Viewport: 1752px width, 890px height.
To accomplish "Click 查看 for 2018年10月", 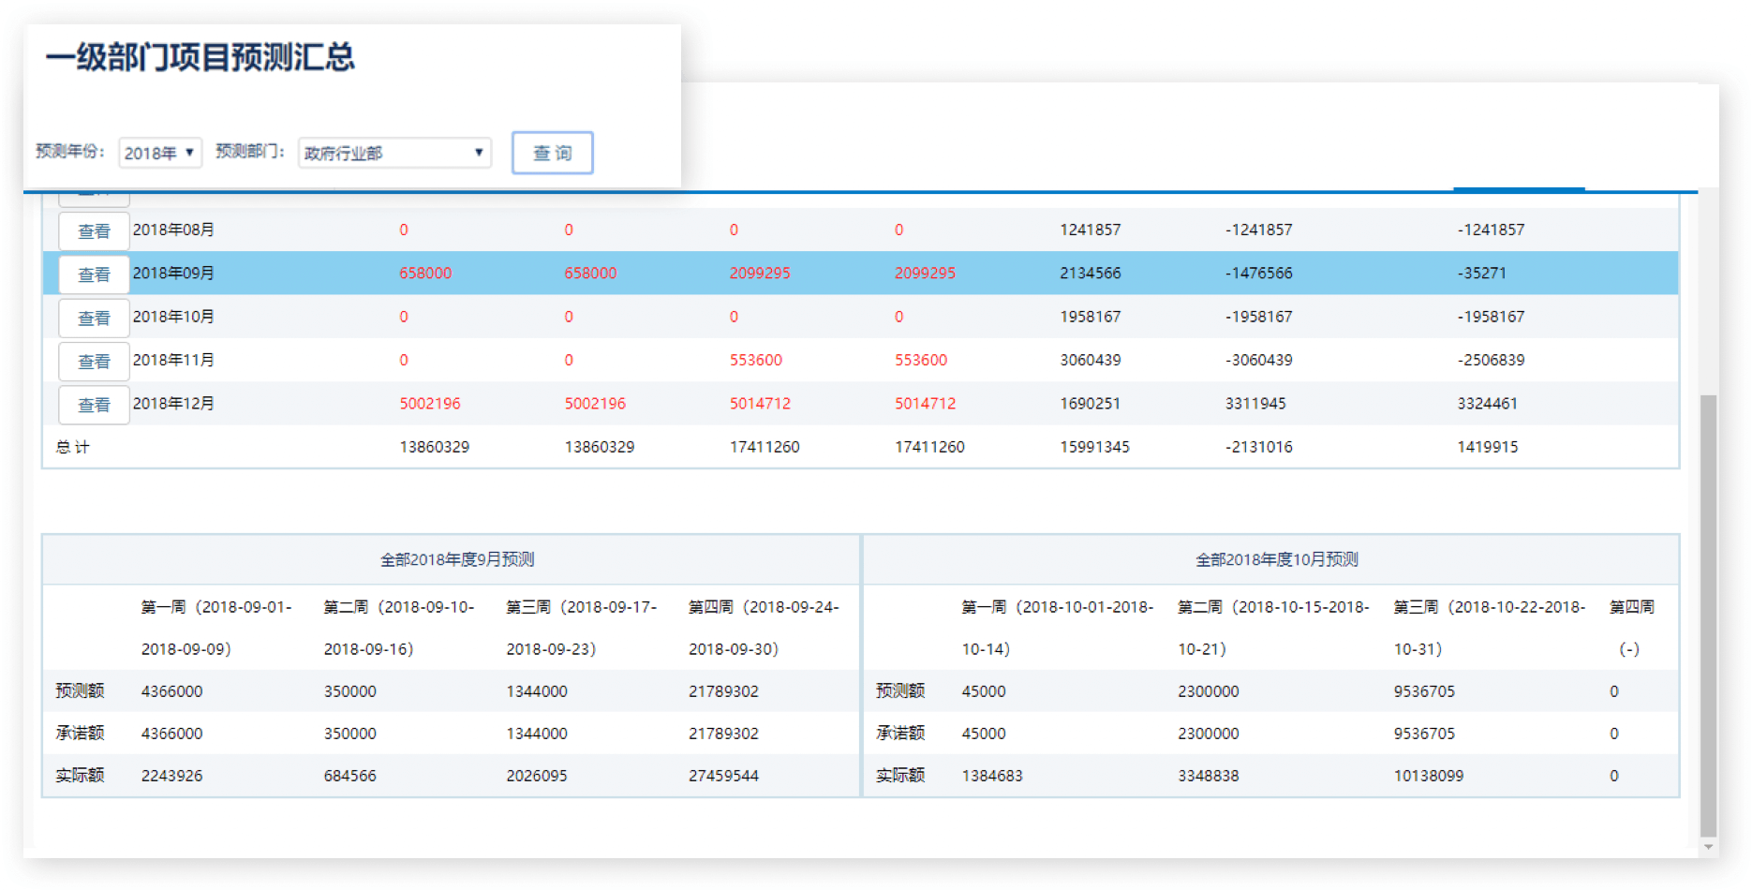I will (x=94, y=319).
